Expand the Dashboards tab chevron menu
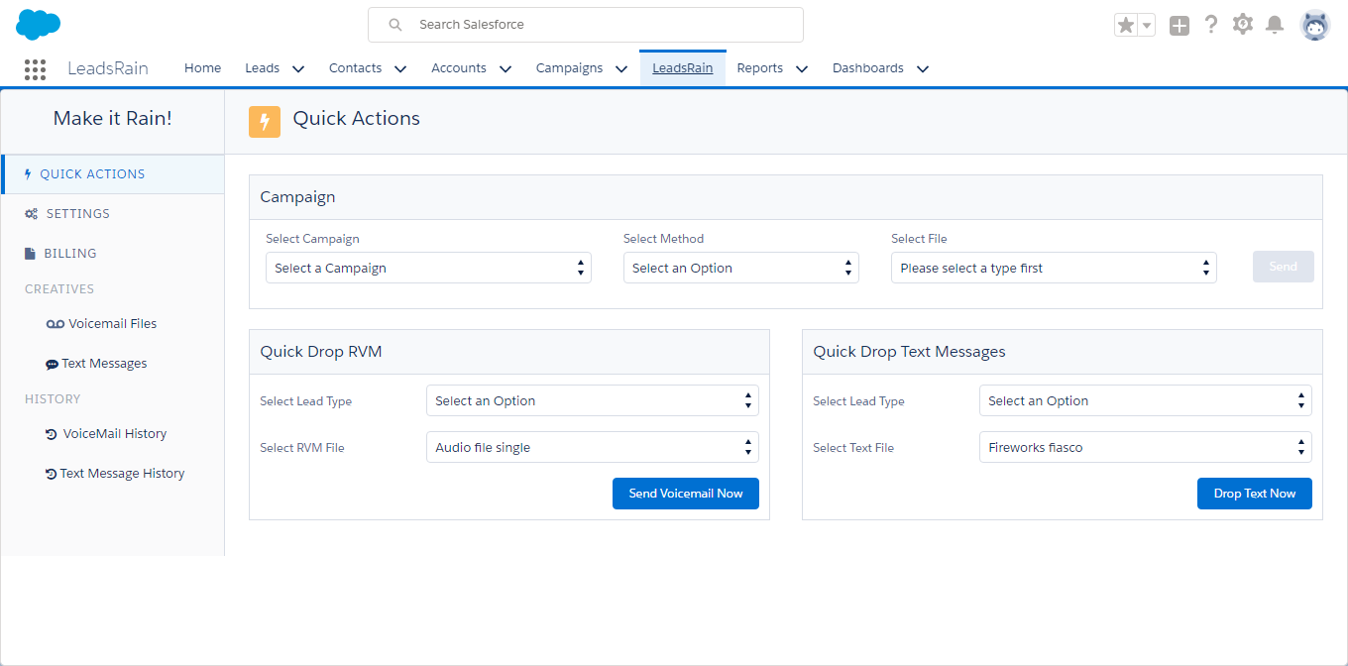Image resolution: width=1348 pixels, height=666 pixels. point(923,69)
